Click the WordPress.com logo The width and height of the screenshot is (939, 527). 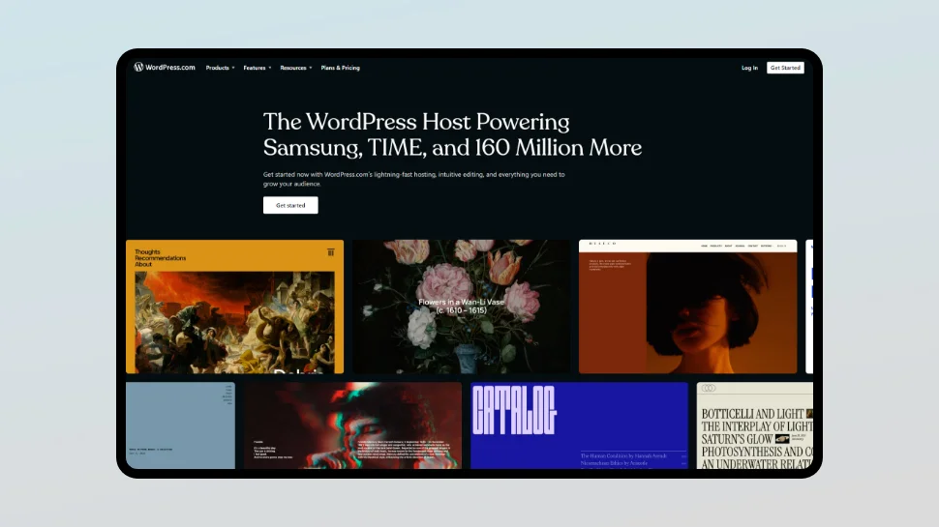165,67
